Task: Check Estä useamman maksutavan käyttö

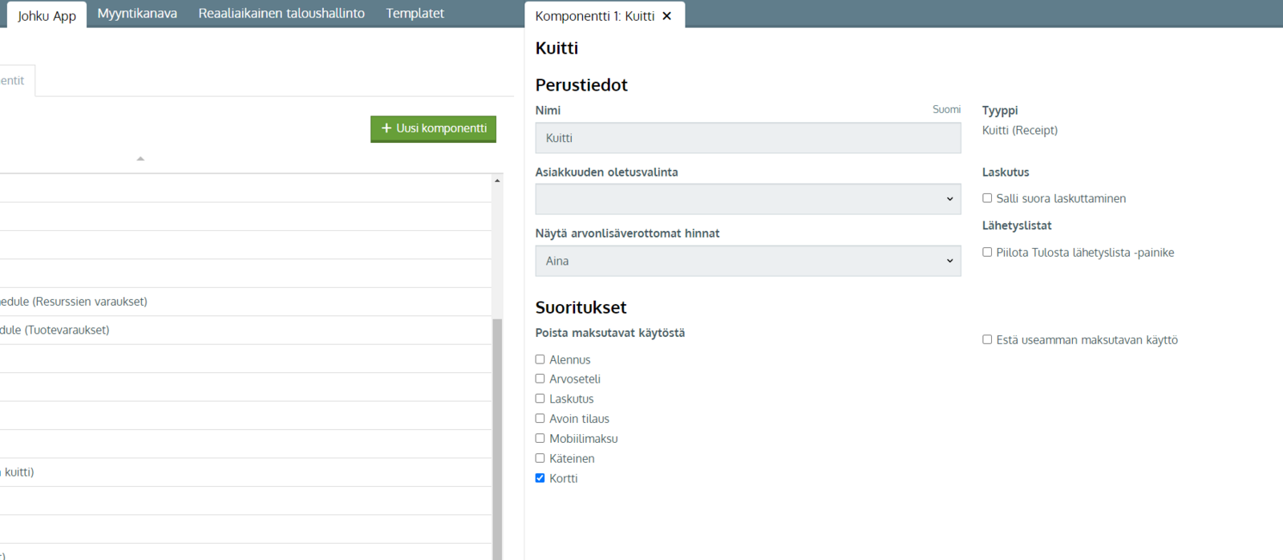Action: 987,339
